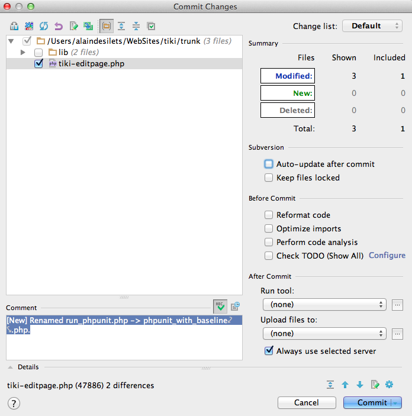412x416 pixels.
Task: Click the Show Diff toolbar icon
Action: click(x=14, y=26)
